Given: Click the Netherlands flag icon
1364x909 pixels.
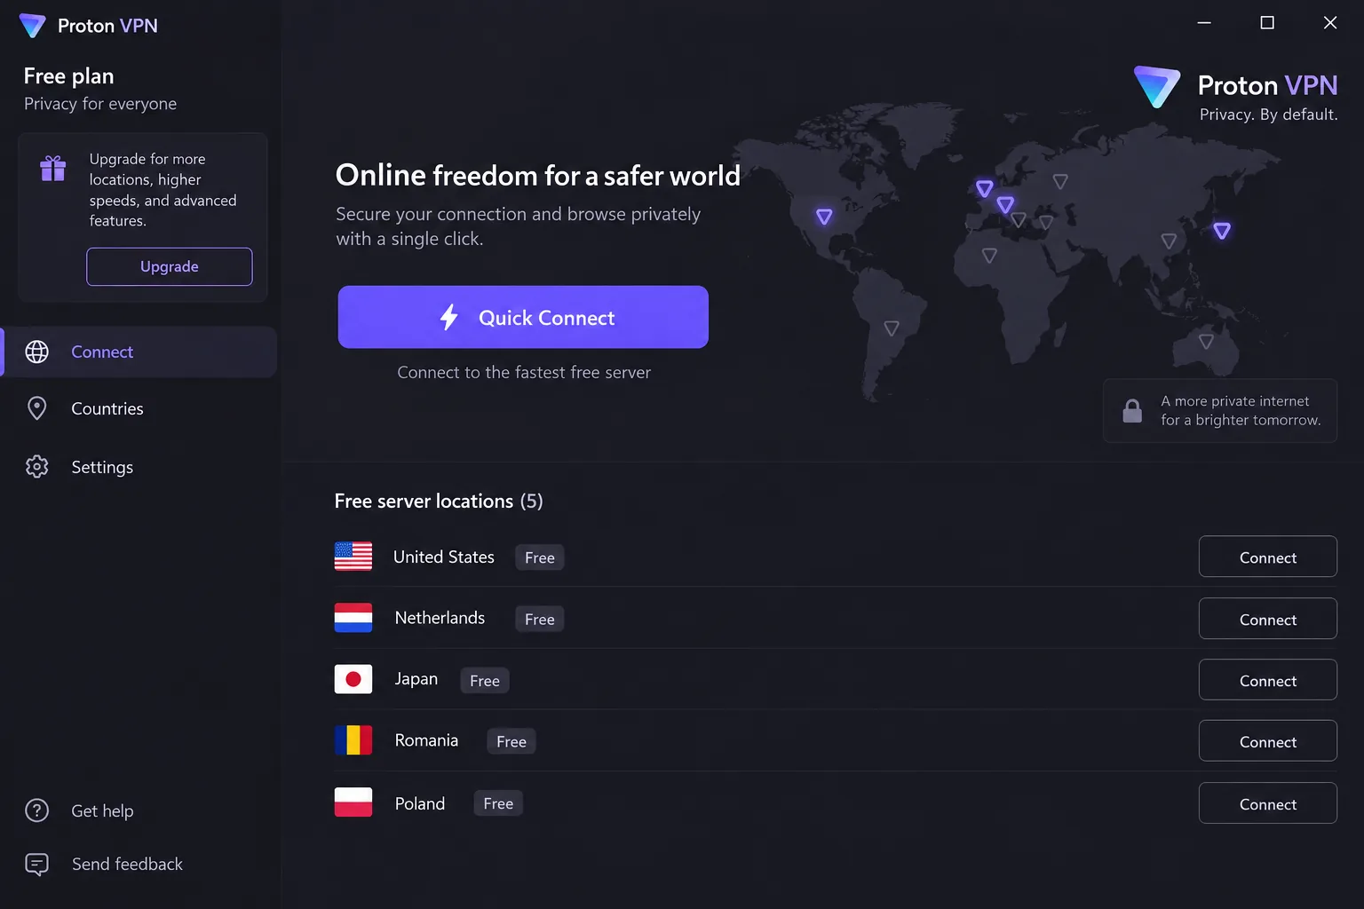Looking at the screenshot, I should pos(353,618).
